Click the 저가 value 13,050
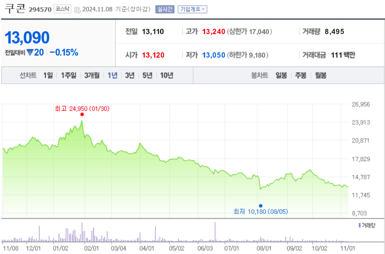The width and height of the screenshot is (385, 254). coord(214,55)
